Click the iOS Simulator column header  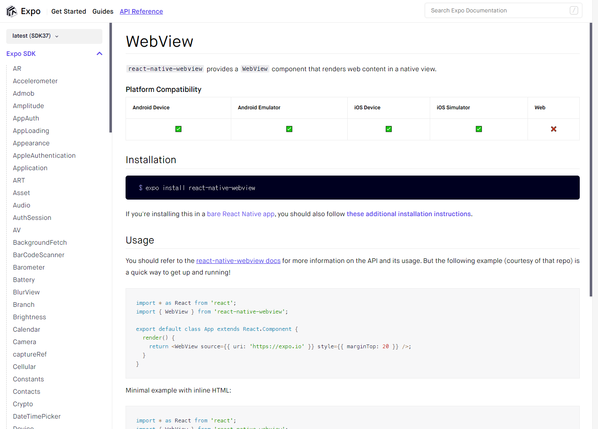(x=453, y=108)
